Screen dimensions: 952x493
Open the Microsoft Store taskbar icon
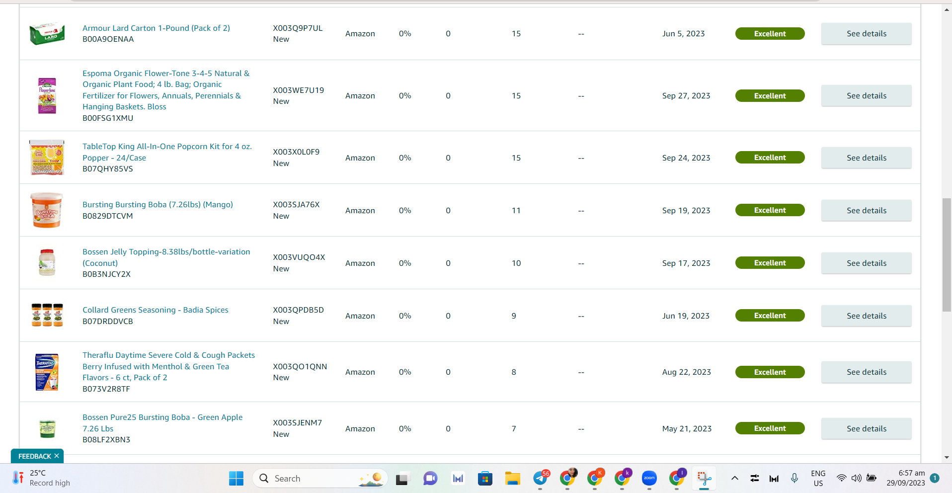485,479
